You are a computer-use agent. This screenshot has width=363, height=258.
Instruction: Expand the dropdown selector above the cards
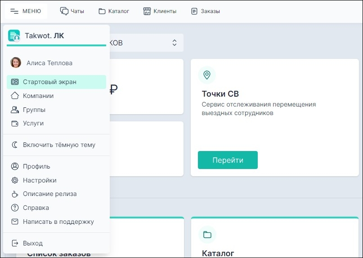pyautogui.click(x=174, y=43)
